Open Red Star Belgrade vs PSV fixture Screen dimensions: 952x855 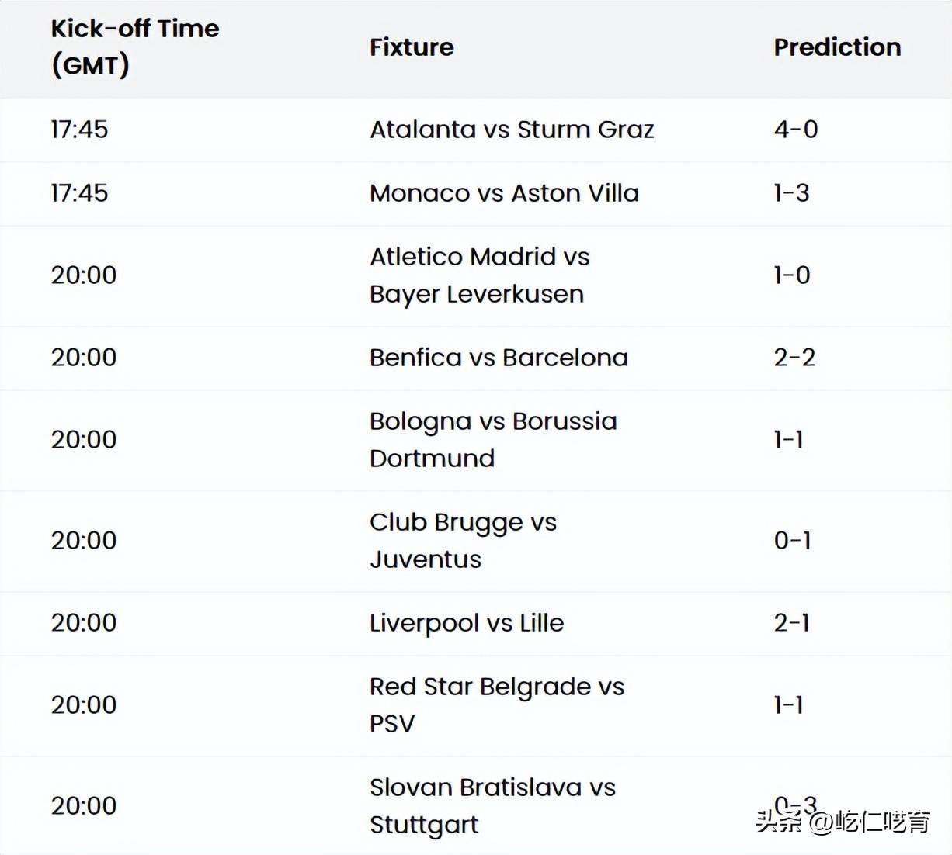(x=496, y=705)
